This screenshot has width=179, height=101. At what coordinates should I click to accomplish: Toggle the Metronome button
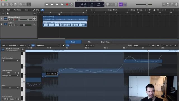[125, 4]
